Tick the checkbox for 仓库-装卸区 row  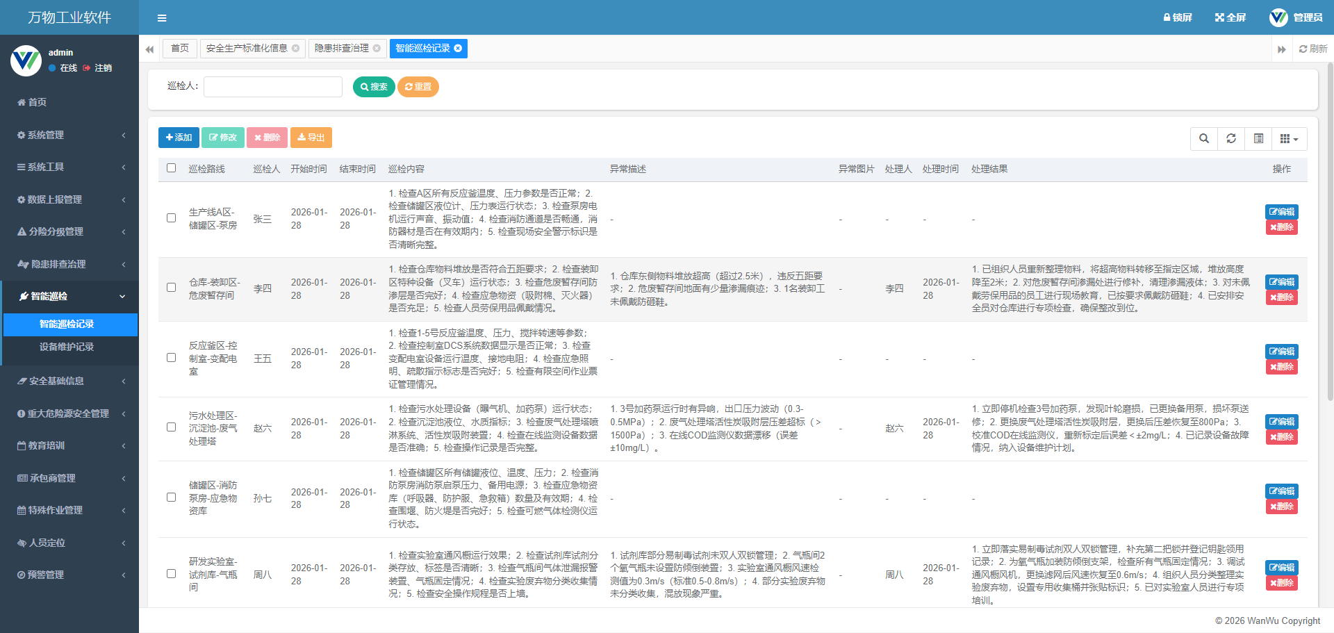click(172, 288)
